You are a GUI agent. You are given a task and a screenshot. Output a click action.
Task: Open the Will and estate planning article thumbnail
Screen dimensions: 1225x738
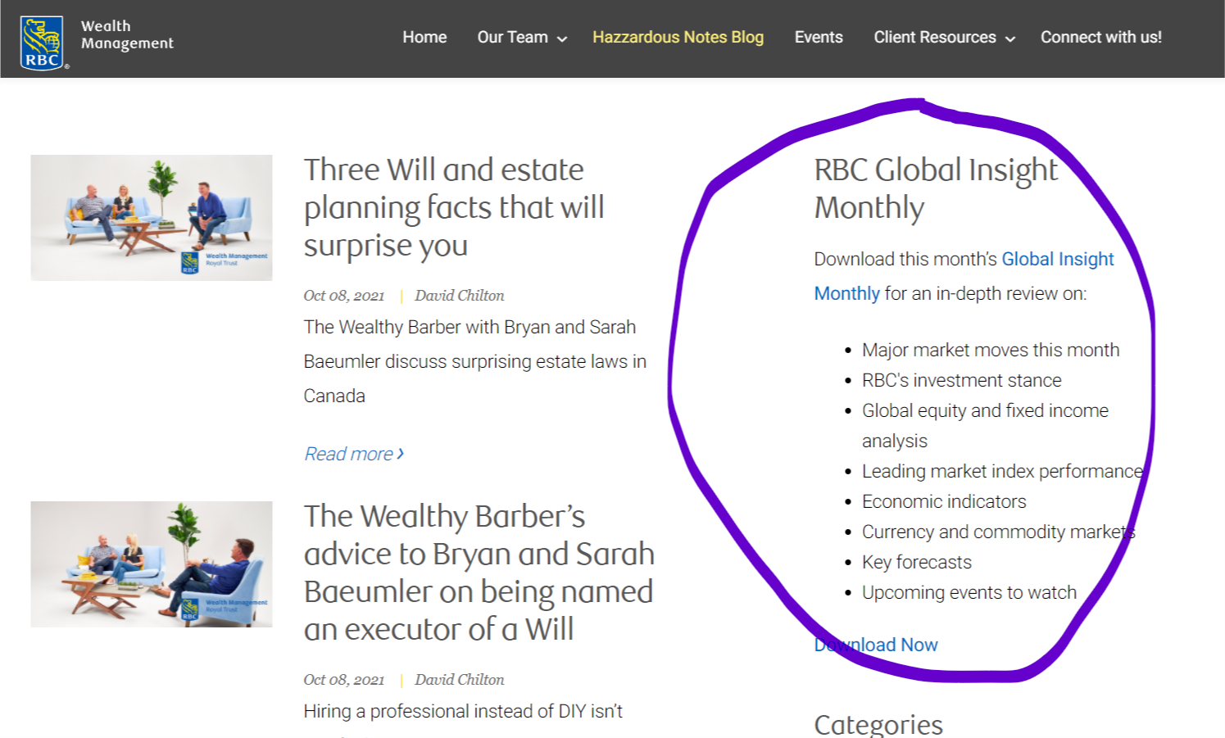152,218
